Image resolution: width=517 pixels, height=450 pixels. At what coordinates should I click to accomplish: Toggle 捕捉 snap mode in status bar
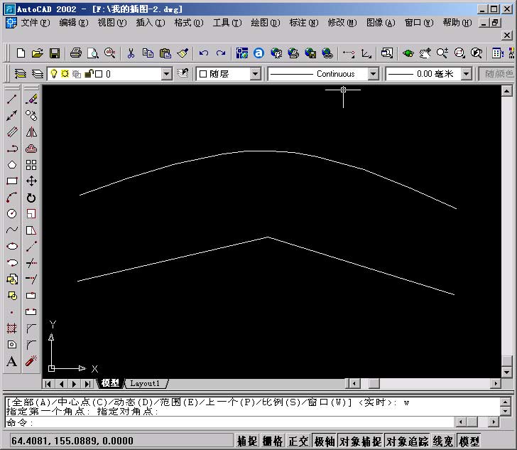pos(247,441)
